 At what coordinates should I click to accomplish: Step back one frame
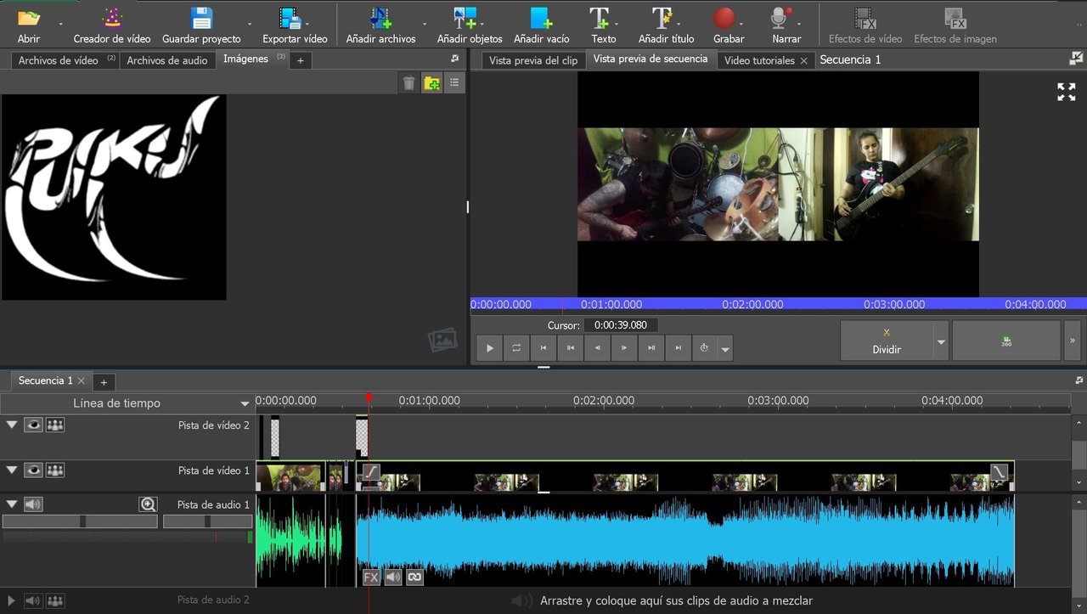point(598,348)
